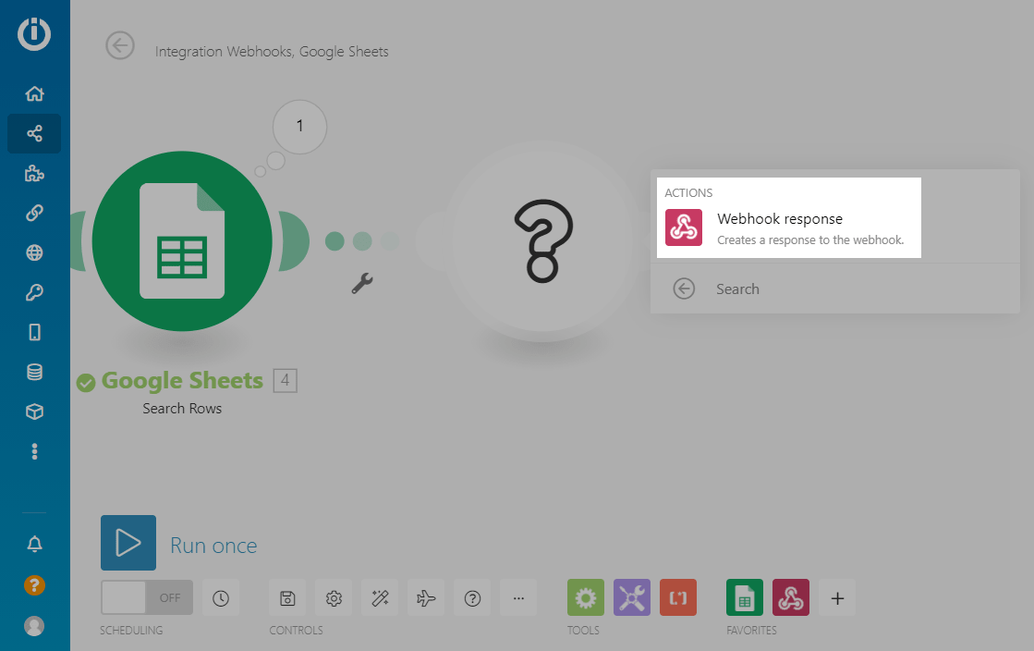Open Data stores database icon in sidebar
This screenshot has height=651, width=1034.
[x=34, y=372]
